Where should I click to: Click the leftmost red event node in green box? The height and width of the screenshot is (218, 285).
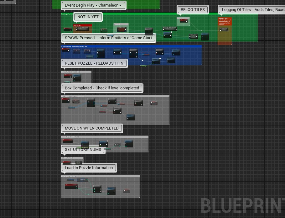pyautogui.click(x=67, y=29)
